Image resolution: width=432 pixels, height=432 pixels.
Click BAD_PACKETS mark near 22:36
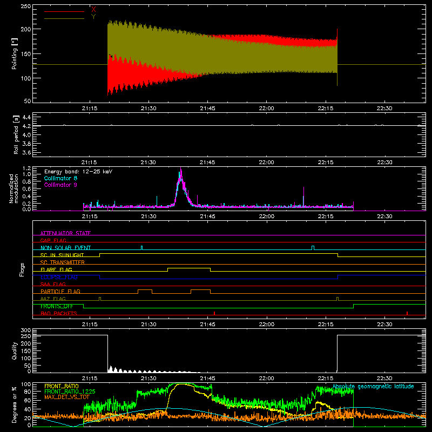point(407,313)
